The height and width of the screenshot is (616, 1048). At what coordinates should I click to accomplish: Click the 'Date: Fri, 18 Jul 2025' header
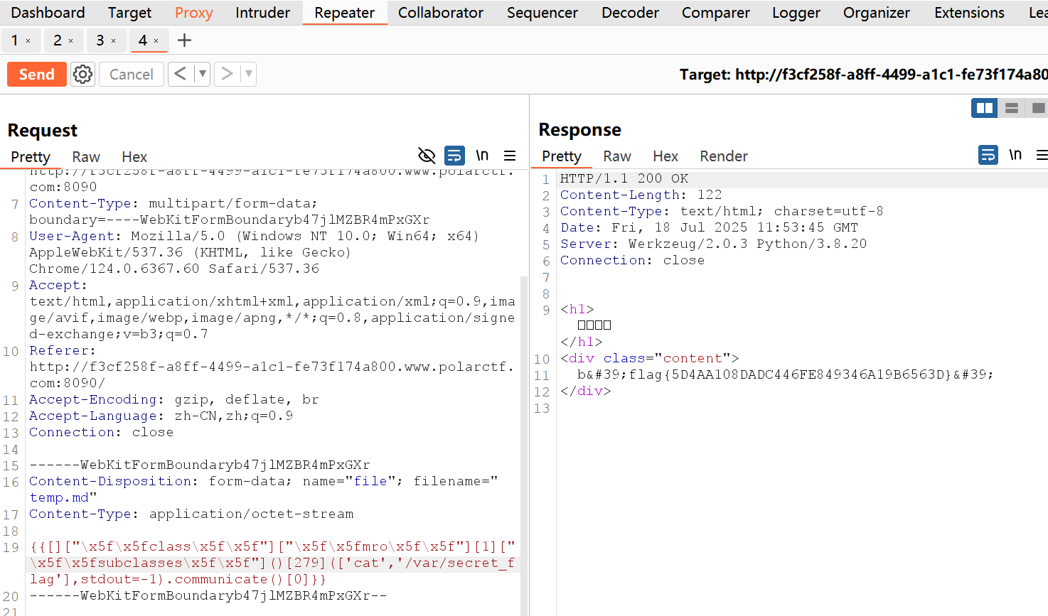coord(709,227)
